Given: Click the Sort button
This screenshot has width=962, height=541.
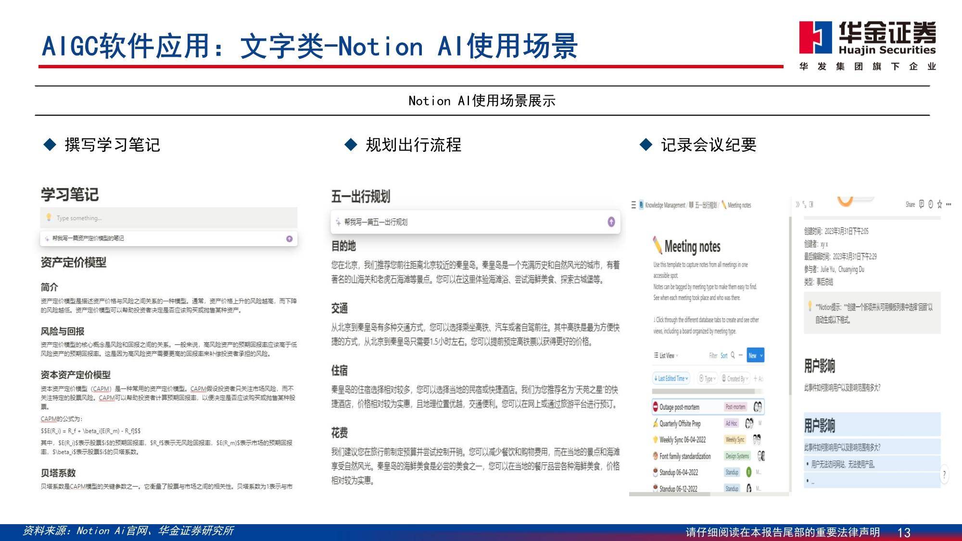Looking at the screenshot, I should 724,355.
